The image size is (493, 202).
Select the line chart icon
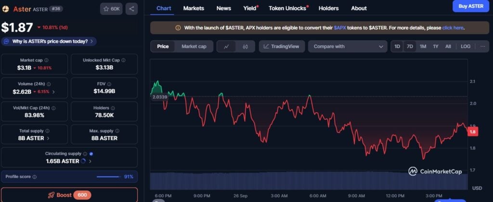click(226, 47)
